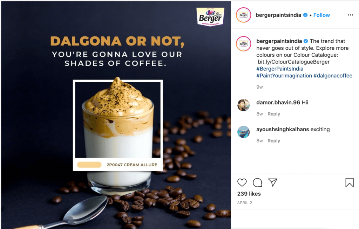Click the Cream Allure colour swatch

89,165
